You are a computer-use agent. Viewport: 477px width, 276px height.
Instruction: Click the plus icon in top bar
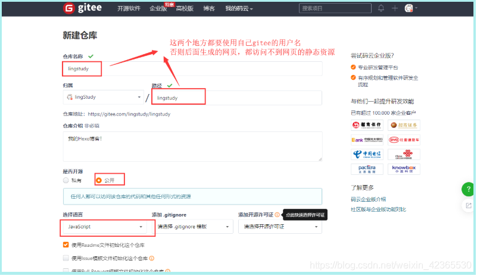pos(394,8)
